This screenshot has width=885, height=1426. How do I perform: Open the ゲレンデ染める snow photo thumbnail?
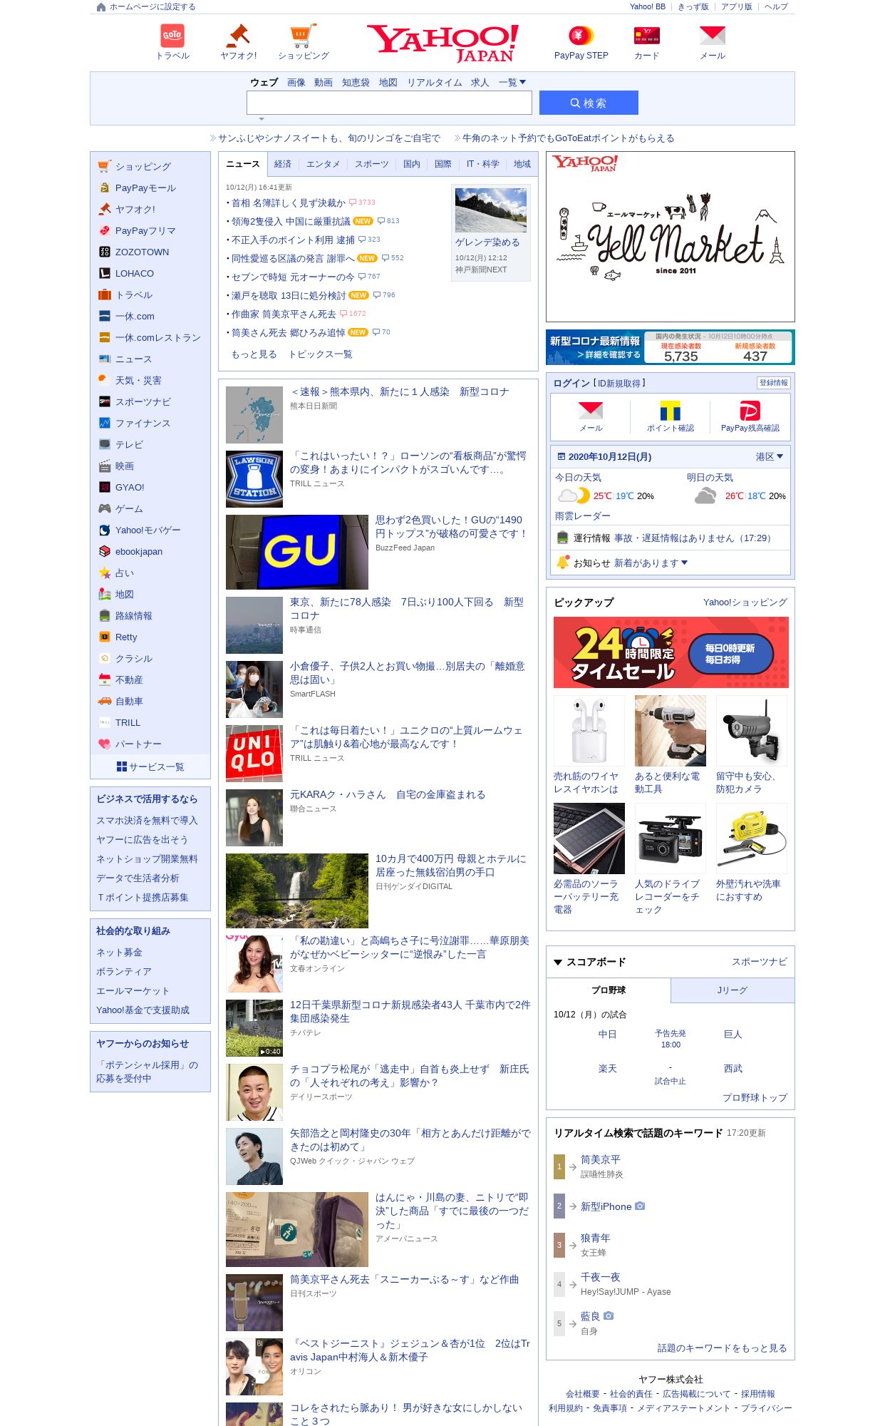pyautogui.click(x=491, y=210)
